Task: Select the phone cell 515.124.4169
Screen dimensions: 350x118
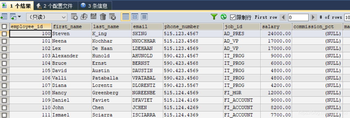Action: point(193,100)
